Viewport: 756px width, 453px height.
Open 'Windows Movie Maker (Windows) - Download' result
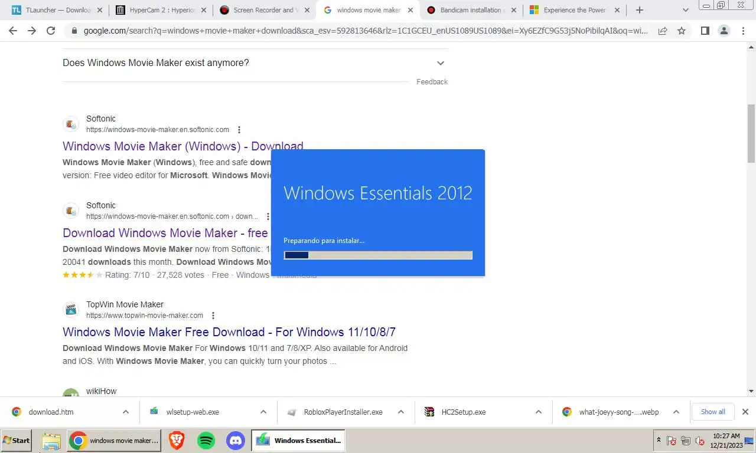tap(183, 146)
